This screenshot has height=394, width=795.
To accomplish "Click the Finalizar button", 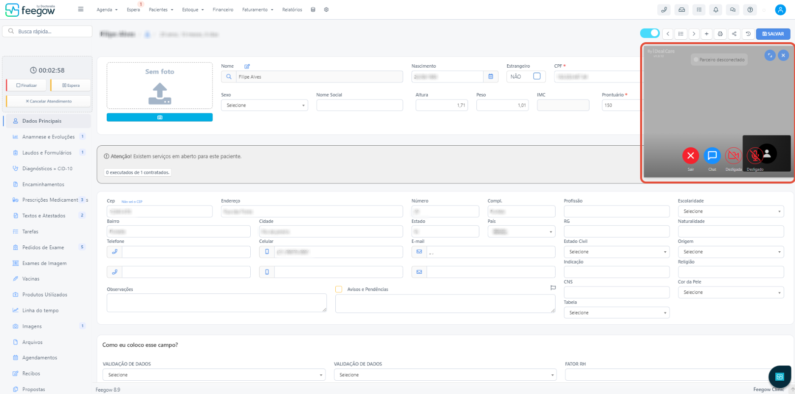I will (x=26, y=85).
